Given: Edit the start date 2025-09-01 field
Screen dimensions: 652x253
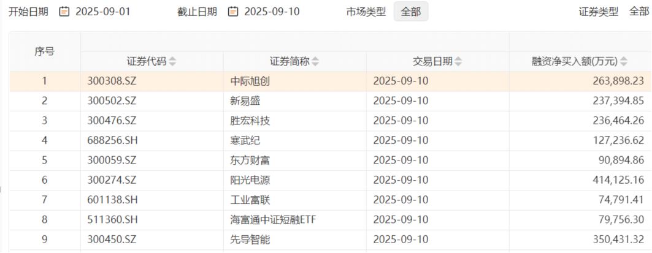Looking at the screenshot, I should pyautogui.click(x=103, y=12).
